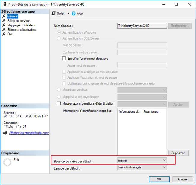Check Spécifier l'ancien mot de passe
Viewport: 196px width, 185px height.
tap(64, 59)
